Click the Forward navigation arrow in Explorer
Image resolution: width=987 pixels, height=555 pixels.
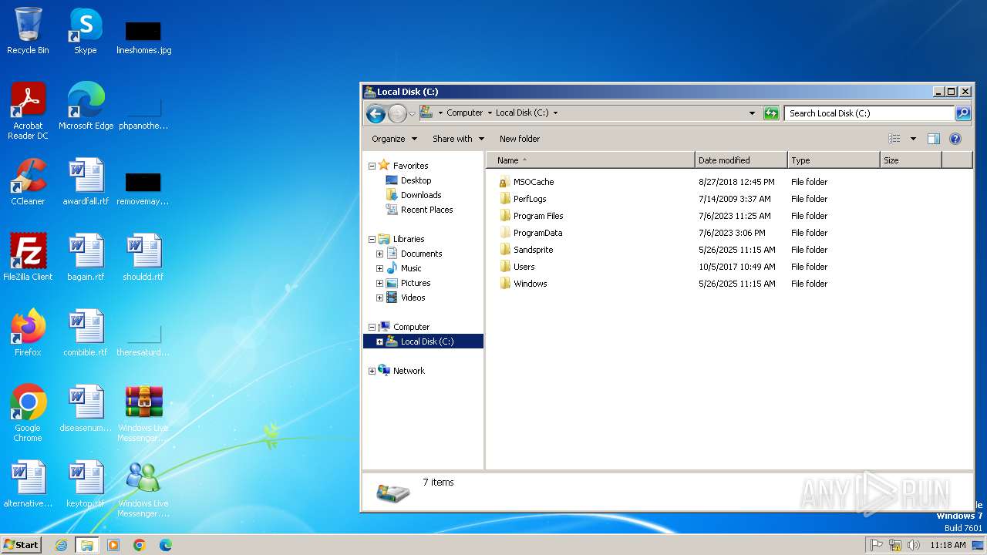point(397,114)
